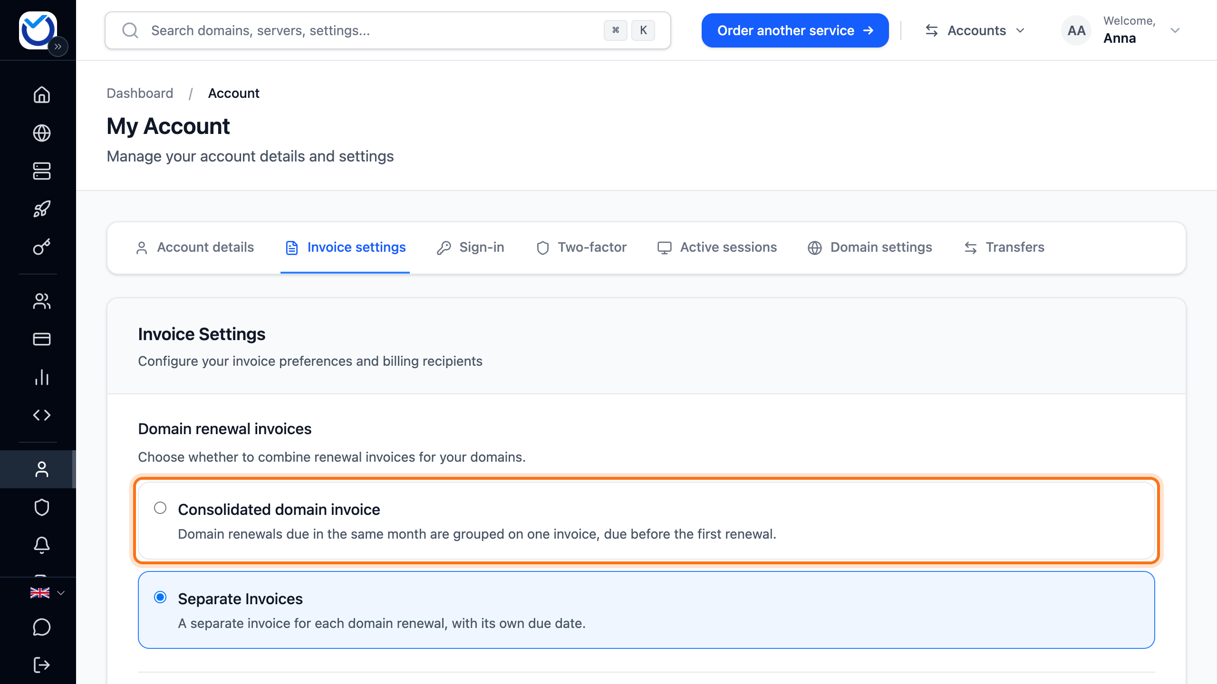The width and height of the screenshot is (1217, 684).
Task: Click the Account breadcrumb item
Action: point(233,93)
